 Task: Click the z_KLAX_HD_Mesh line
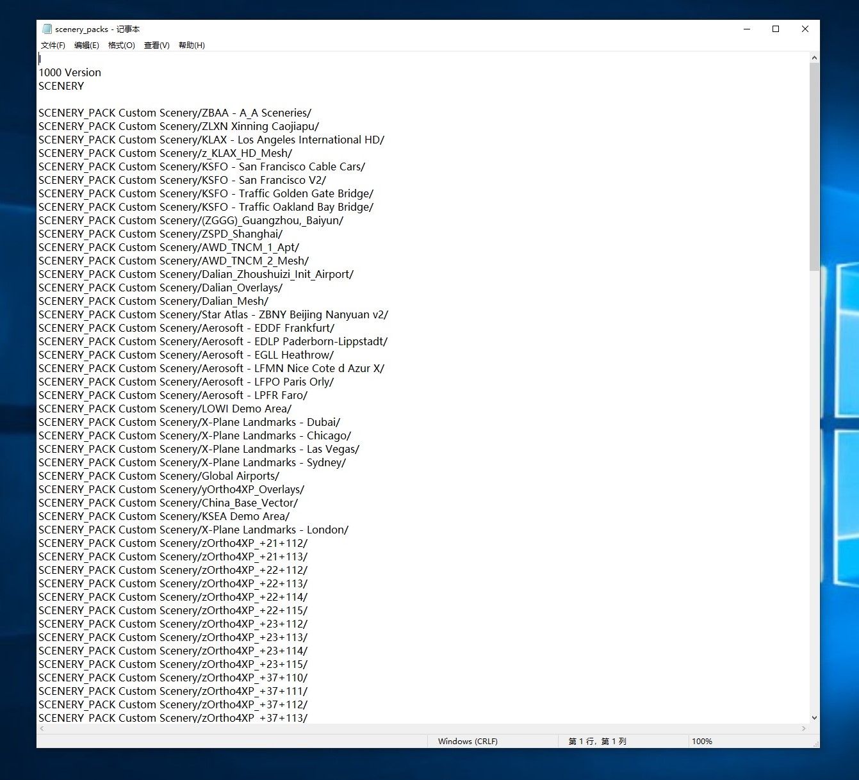point(165,153)
